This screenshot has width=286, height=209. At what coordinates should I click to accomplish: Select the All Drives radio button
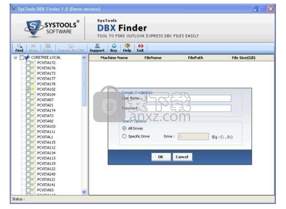pyautogui.click(x=124, y=128)
